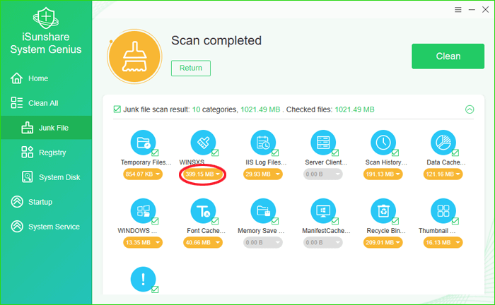Open the 0.00 B Memory Save dropdown
The width and height of the screenshot is (495, 305).
(x=262, y=243)
